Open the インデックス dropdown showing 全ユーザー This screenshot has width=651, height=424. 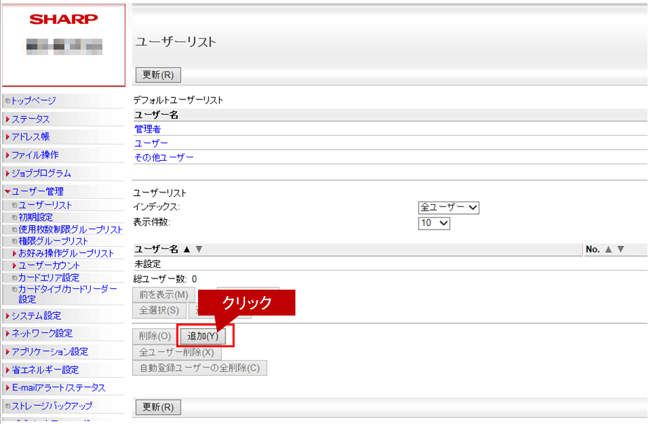(448, 207)
